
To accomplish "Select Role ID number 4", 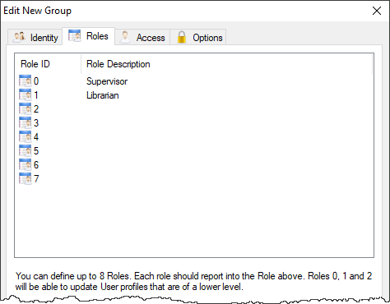I will tap(36, 137).
